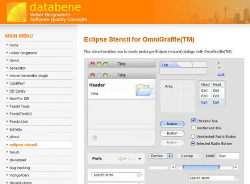The image size is (250, 184).
Task: Click the databene fan logo
Action: coord(16,12)
